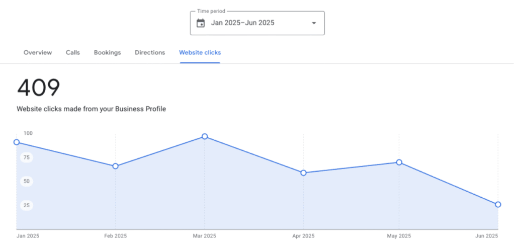
Task: Select the Mar 2025 peak data point
Action: click(x=205, y=136)
